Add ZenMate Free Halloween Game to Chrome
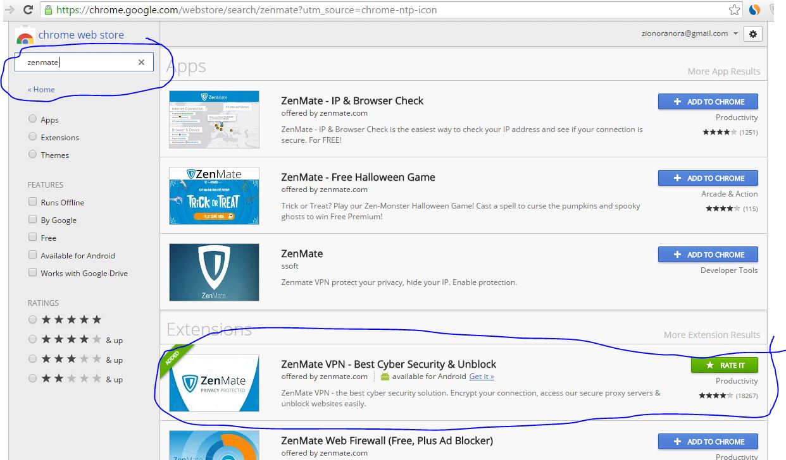786x460 pixels. pyautogui.click(x=708, y=178)
